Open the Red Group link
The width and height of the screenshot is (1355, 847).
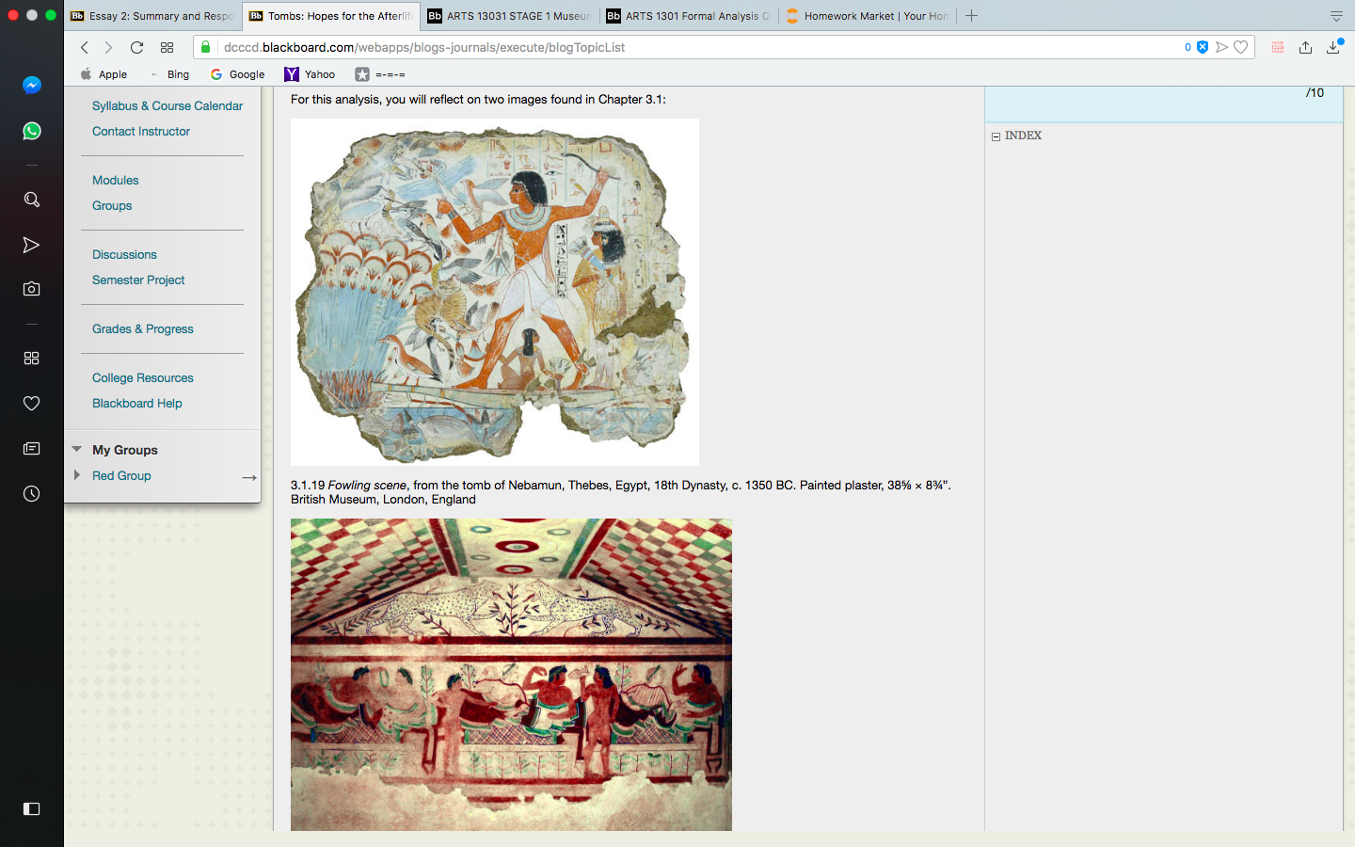pos(121,476)
